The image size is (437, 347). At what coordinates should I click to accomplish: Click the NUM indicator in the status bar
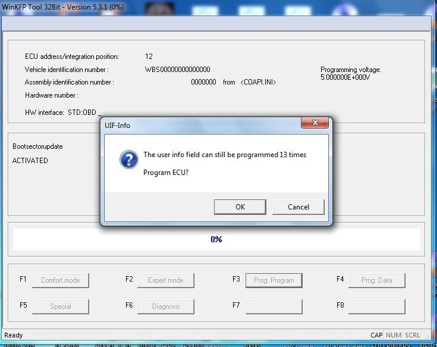point(393,335)
